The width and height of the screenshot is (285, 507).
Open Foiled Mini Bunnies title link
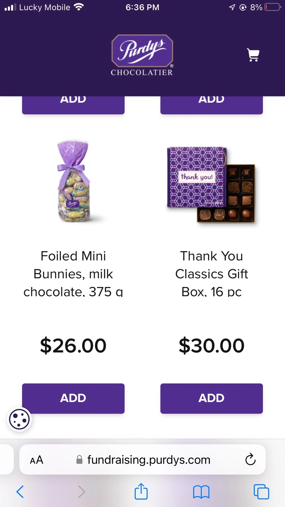[x=73, y=274]
